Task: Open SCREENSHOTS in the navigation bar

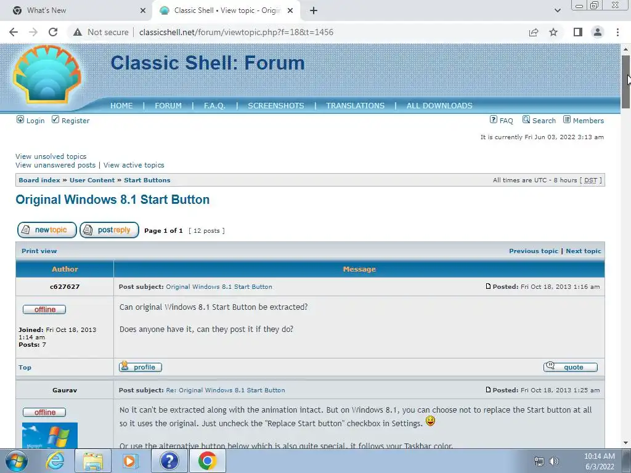Action: [x=275, y=106]
